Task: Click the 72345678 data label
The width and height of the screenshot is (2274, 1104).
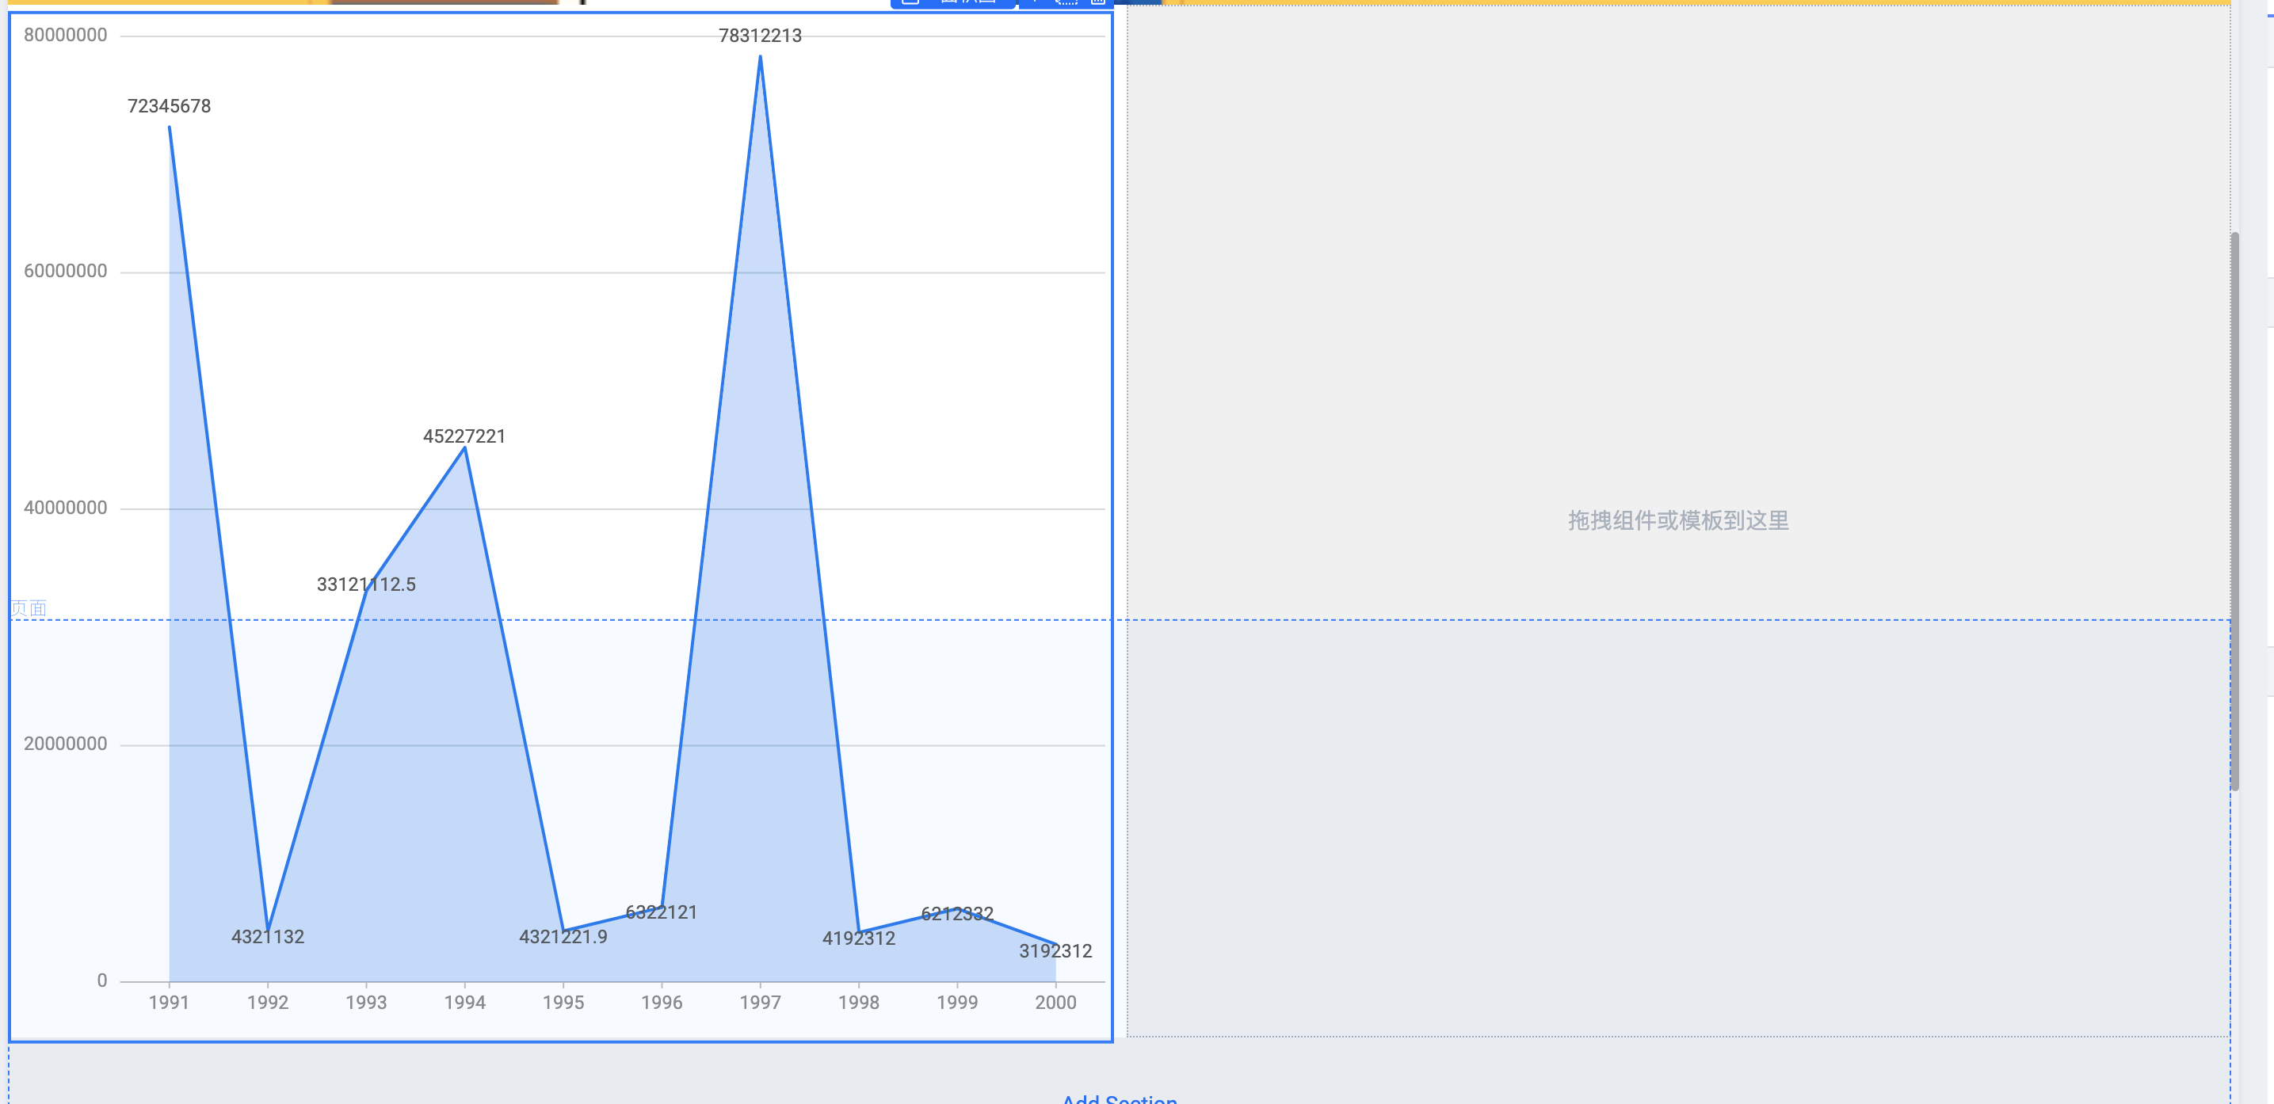Action: (x=169, y=107)
